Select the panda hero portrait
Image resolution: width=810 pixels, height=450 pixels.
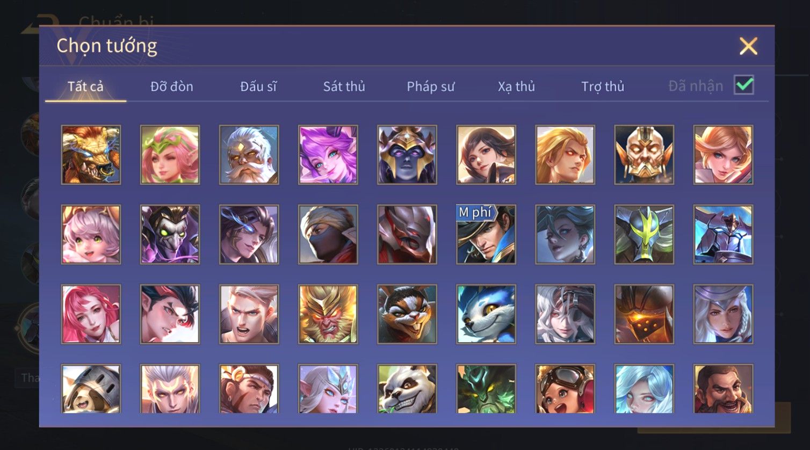coord(407,389)
